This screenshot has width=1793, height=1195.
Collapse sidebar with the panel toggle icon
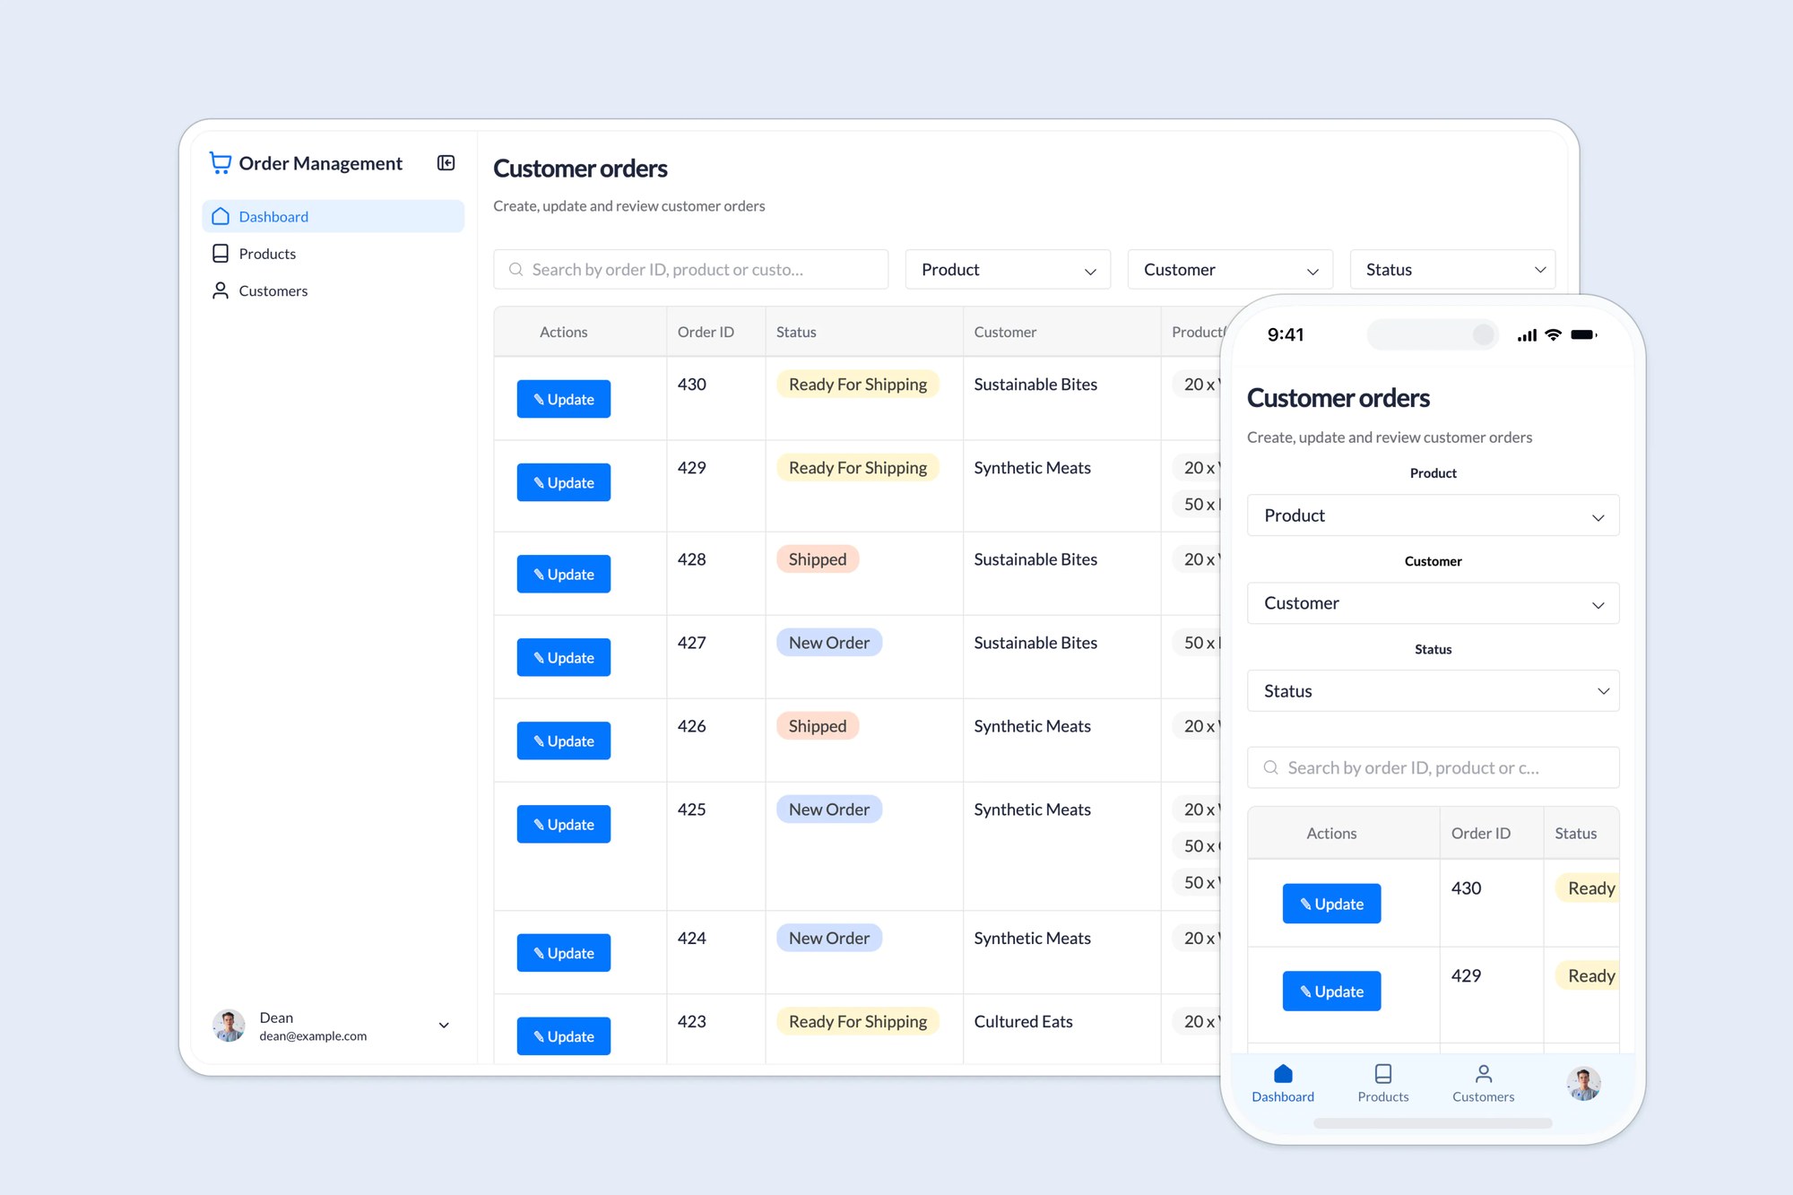(x=446, y=162)
